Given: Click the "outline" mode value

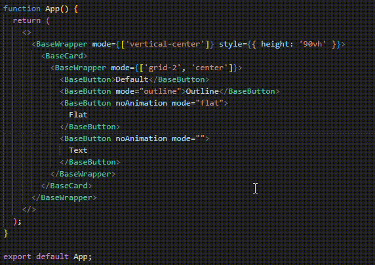Looking at the screenshot, I should coord(160,91).
